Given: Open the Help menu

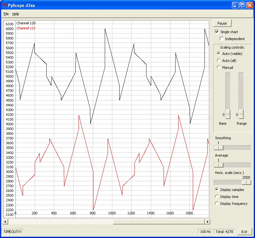Looking at the screenshot, I should click(x=16, y=14).
